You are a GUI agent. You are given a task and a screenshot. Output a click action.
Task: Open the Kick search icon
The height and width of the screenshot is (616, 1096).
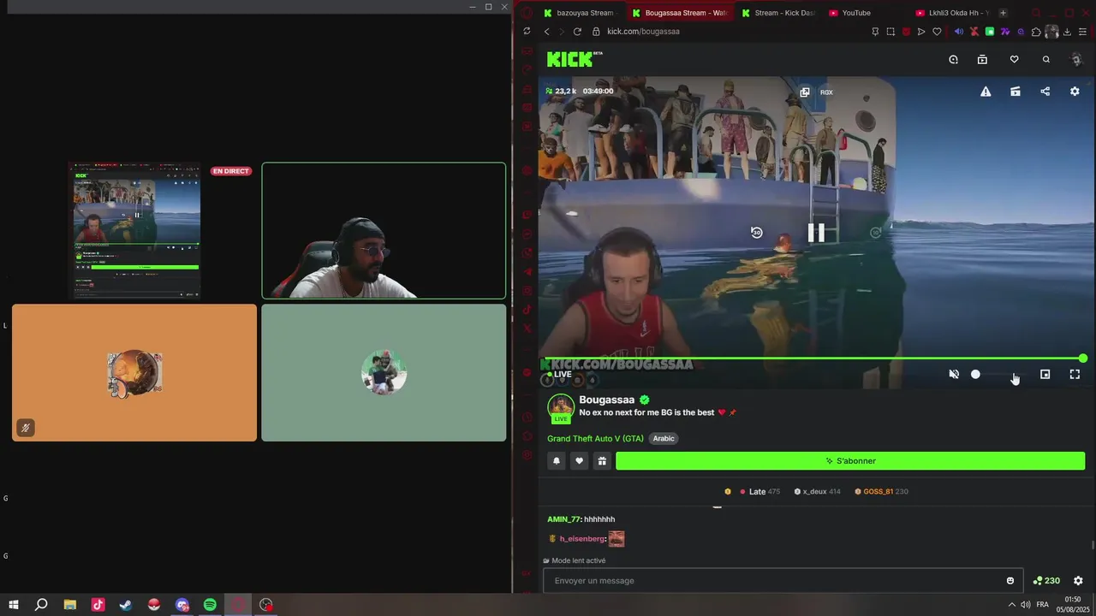(x=1045, y=60)
